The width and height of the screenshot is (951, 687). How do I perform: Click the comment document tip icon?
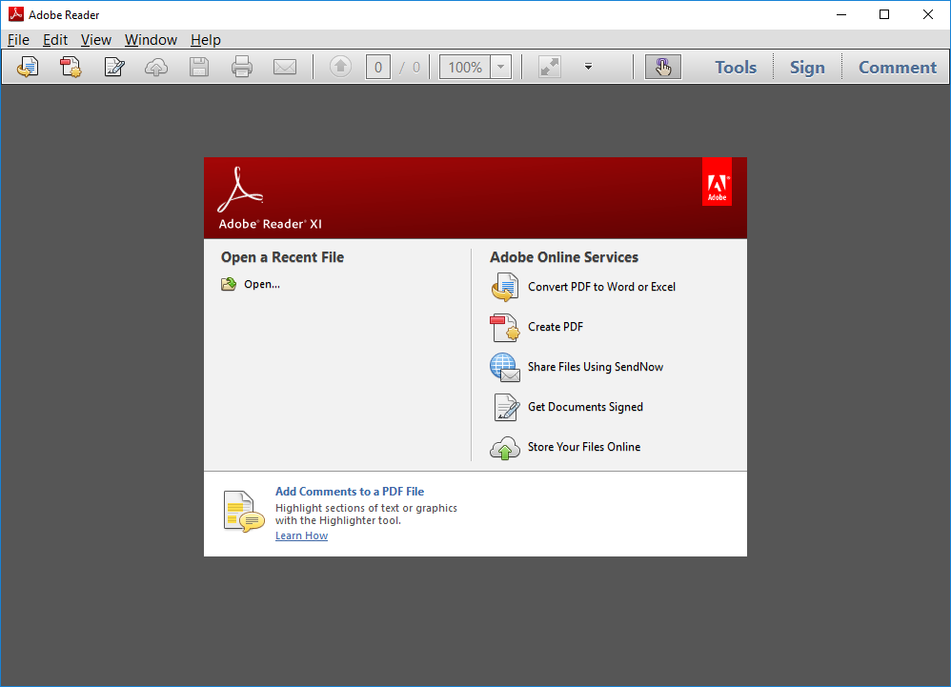coord(244,512)
